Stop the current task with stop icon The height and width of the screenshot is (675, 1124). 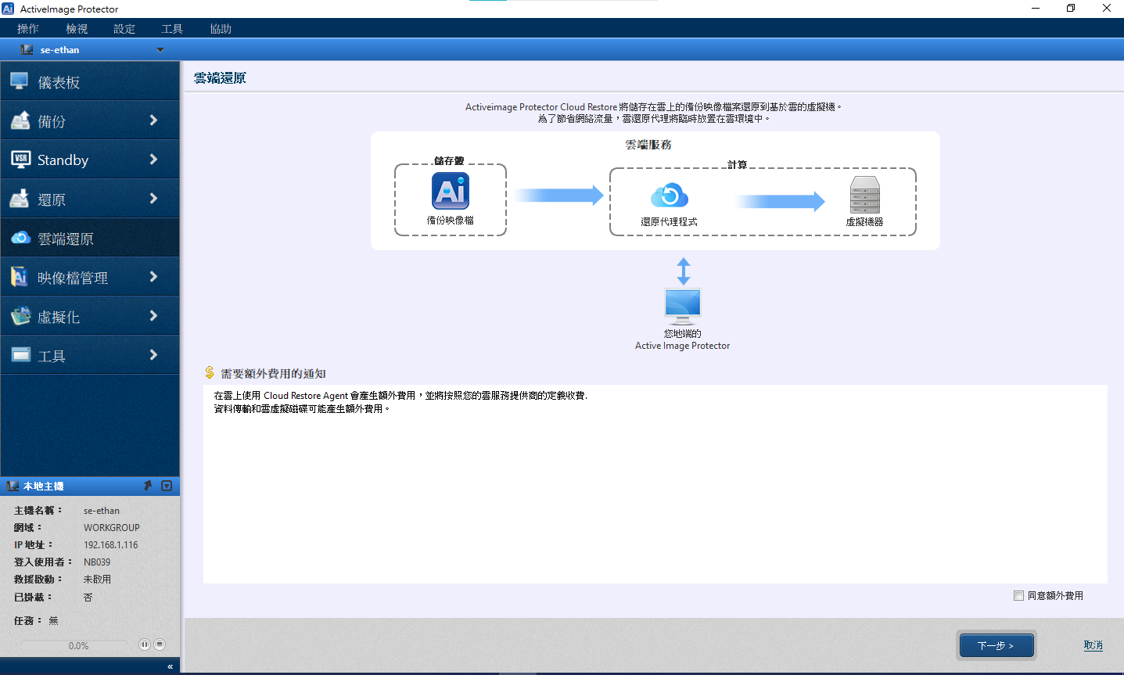(x=160, y=644)
